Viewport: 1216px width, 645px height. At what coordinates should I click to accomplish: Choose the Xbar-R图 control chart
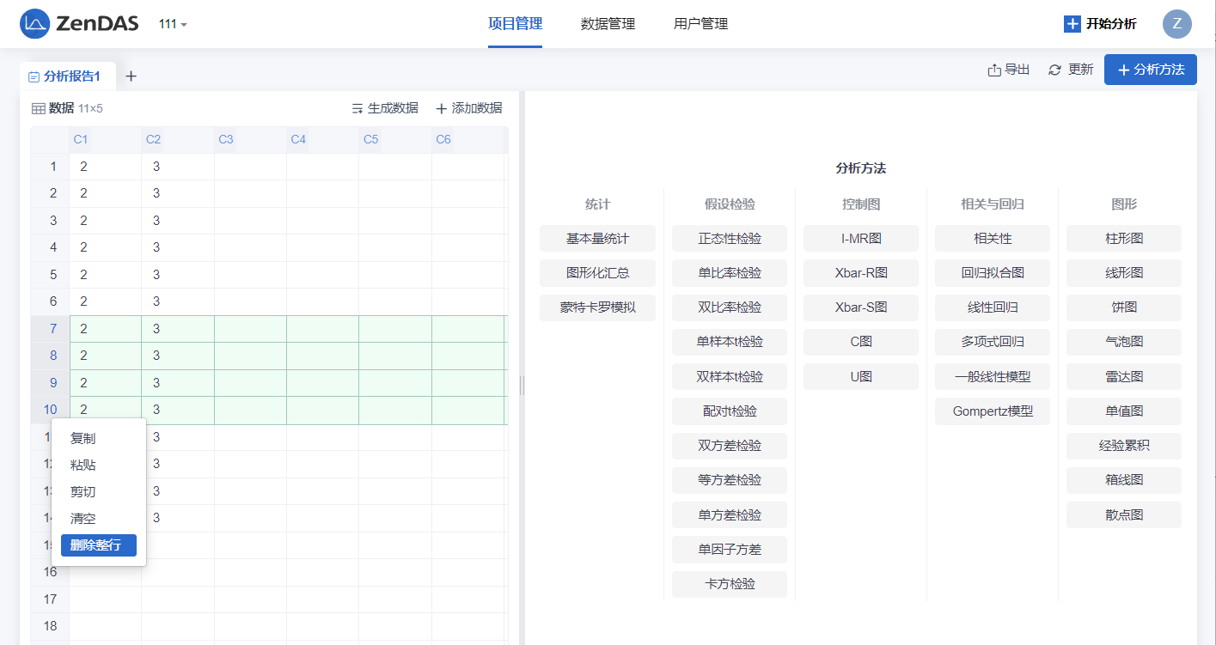(860, 273)
